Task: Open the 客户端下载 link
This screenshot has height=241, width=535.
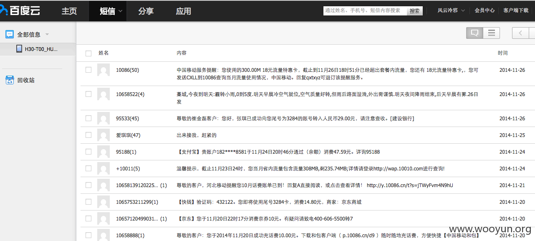Action: pos(516,10)
